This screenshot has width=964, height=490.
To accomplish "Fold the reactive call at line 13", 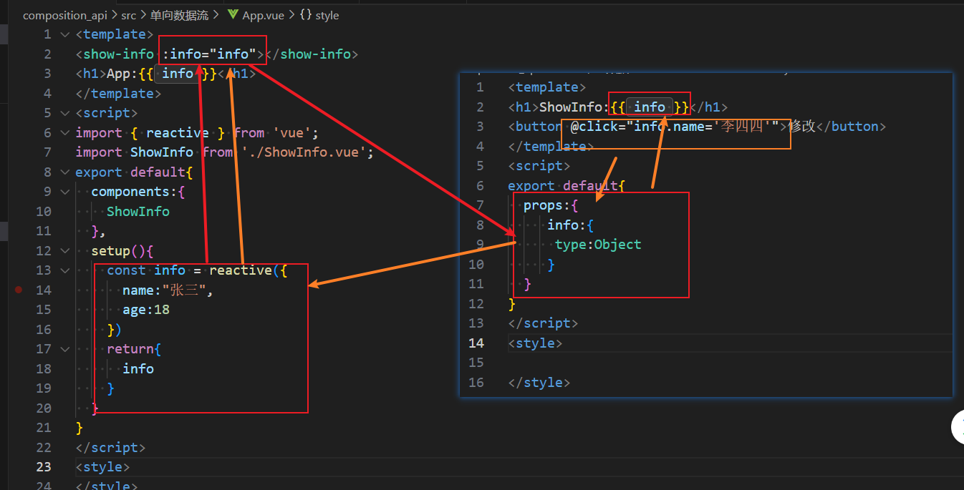I will pyautogui.click(x=65, y=270).
